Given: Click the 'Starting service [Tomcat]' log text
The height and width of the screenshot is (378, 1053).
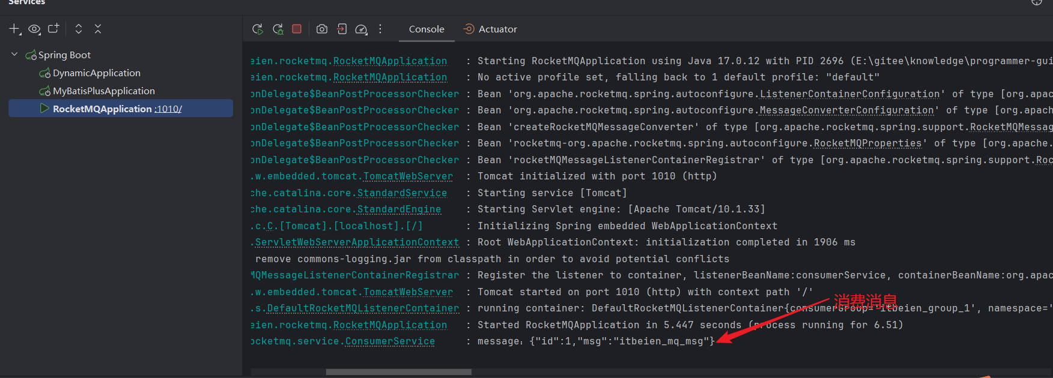Looking at the screenshot, I should [x=552, y=193].
